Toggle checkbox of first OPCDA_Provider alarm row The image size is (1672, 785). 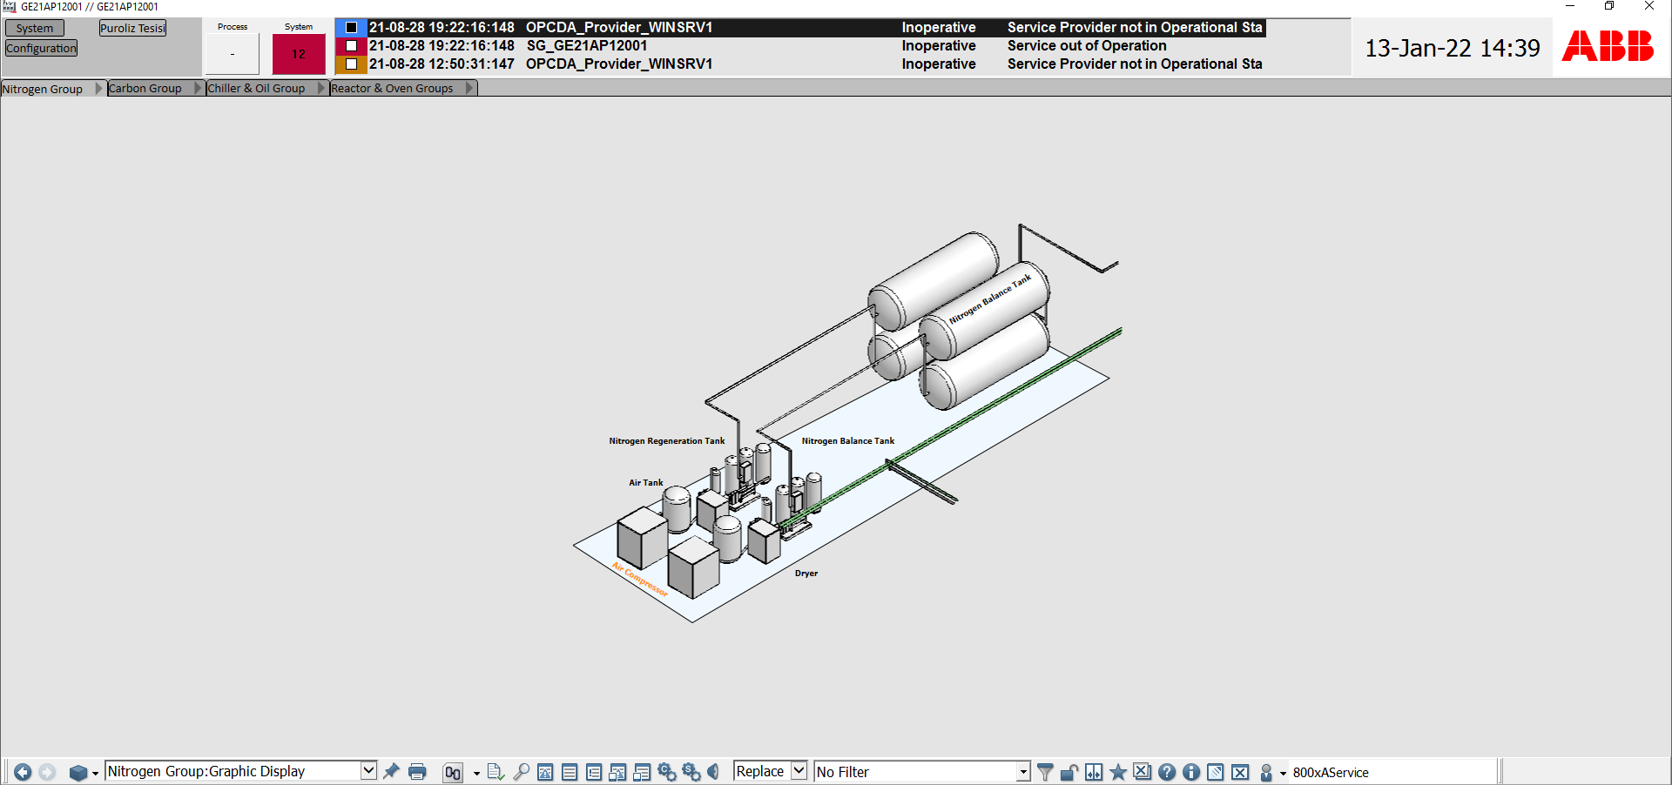click(352, 28)
